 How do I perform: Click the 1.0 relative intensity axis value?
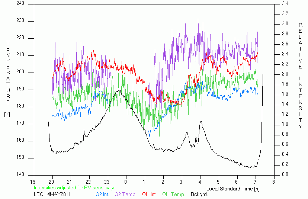(x=285, y=124)
